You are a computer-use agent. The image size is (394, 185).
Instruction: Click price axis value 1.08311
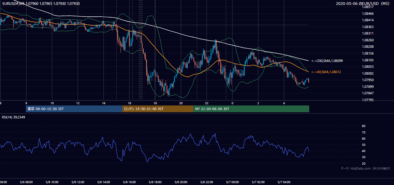click(368, 33)
